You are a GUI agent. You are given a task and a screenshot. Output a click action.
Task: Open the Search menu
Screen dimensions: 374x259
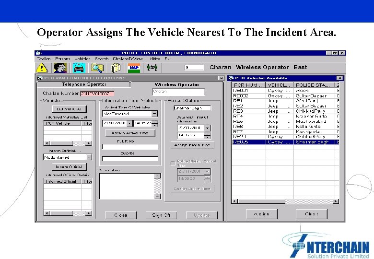pyautogui.click(x=102, y=59)
